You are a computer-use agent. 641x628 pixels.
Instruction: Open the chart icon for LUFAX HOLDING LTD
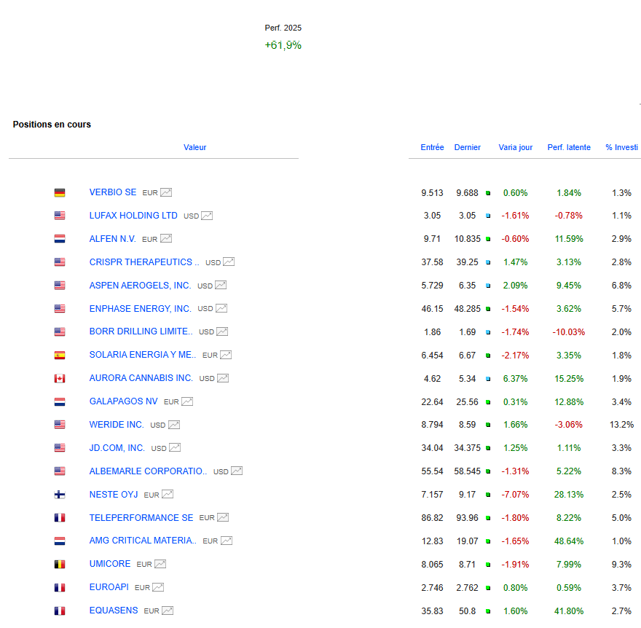pyautogui.click(x=207, y=216)
